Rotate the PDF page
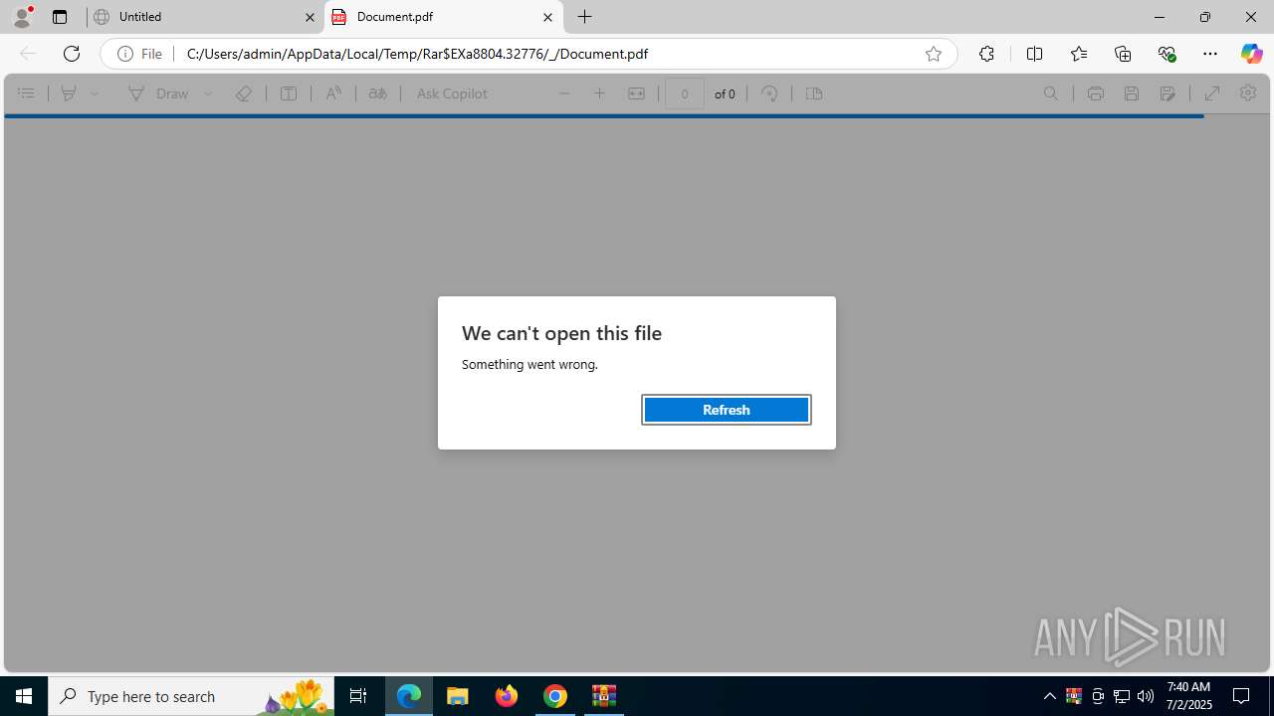 point(769,93)
